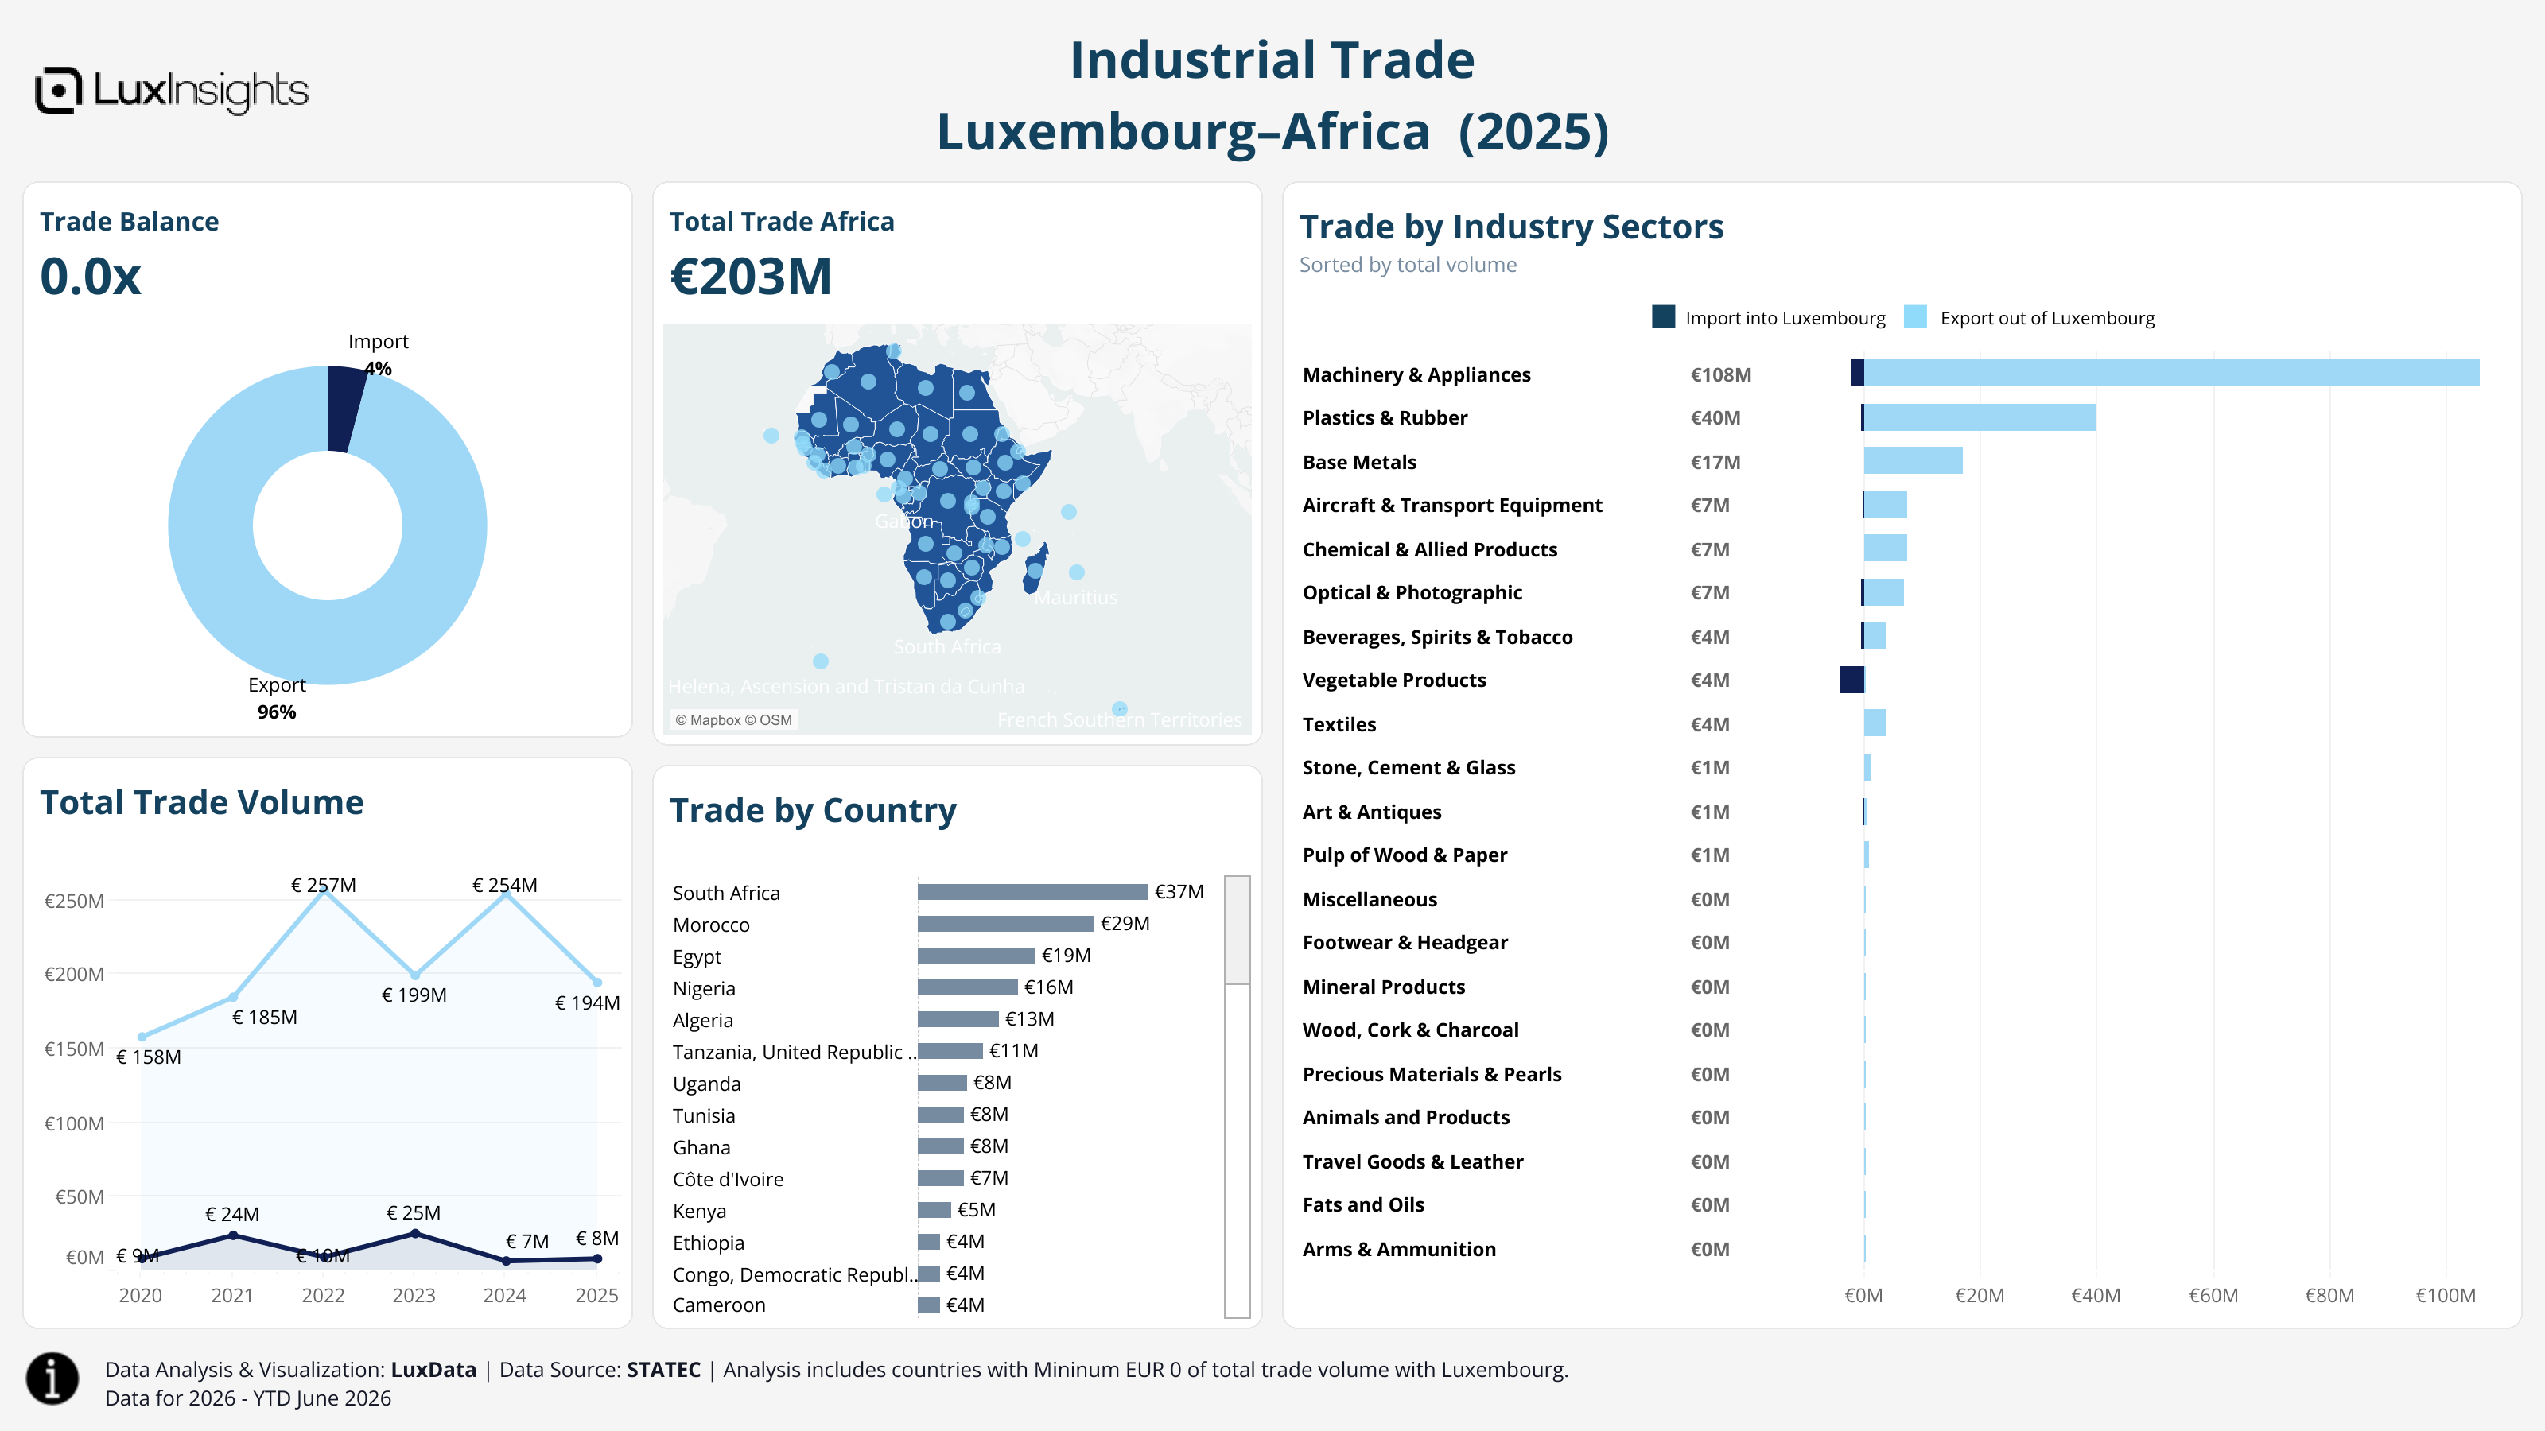Viewport: 2545px width, 1431px height.
Task: Click the € 158M data point for 2020
Action: (142, 1037)
